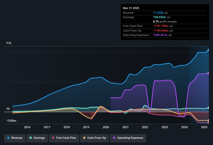Click the 2018 x-axis label

[x=67, y=127]
